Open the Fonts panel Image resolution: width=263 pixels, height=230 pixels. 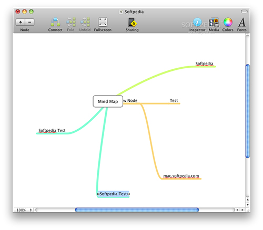(x=242, y=22)
